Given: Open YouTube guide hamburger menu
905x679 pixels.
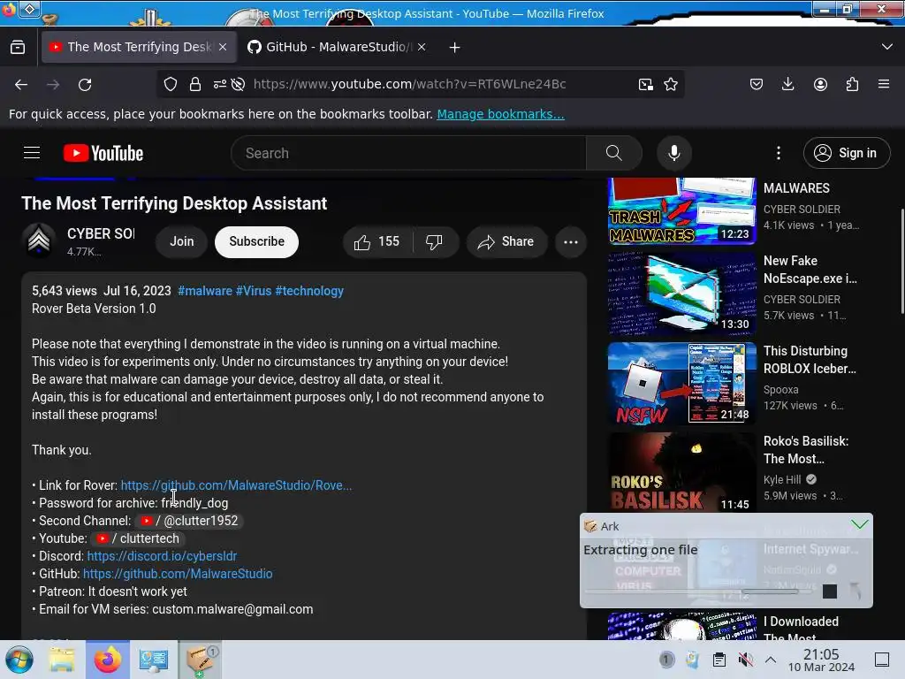Looking at the screenshot, I should 32,153.
